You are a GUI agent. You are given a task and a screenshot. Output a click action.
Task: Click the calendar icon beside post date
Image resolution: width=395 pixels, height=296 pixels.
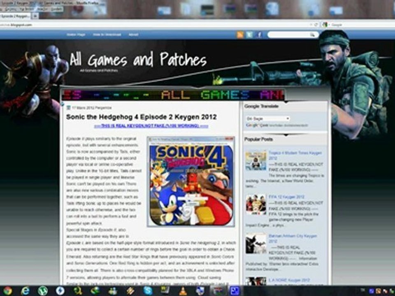(x=68, y=108)
